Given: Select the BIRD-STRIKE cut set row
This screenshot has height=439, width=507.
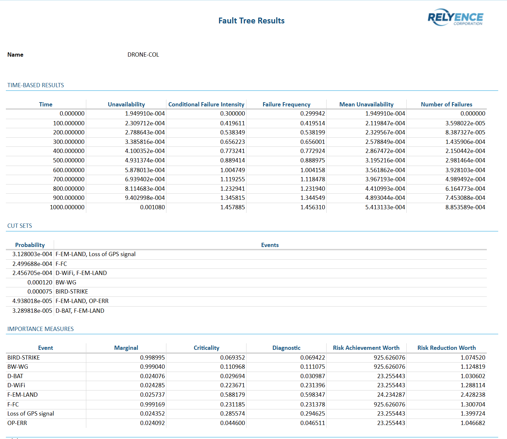Looking at the screenshot, I should coord(72,291).
